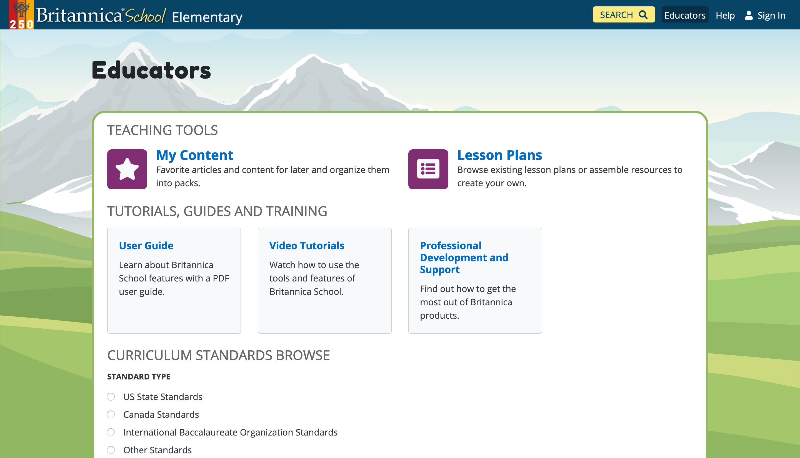Open the My Content link

pos(194,155)
